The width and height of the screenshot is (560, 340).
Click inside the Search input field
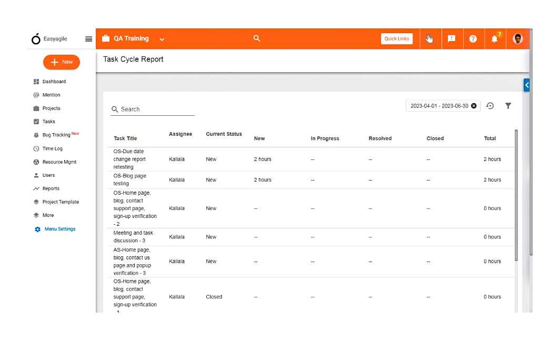(x=153, y=109)
